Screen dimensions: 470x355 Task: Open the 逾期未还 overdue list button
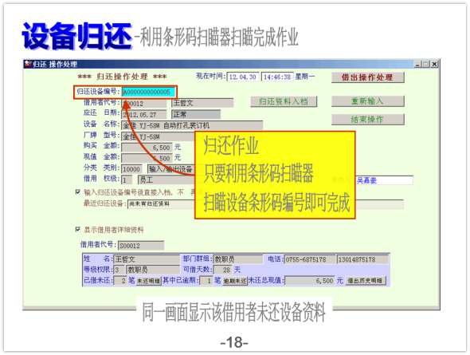(x=235, y=281)
